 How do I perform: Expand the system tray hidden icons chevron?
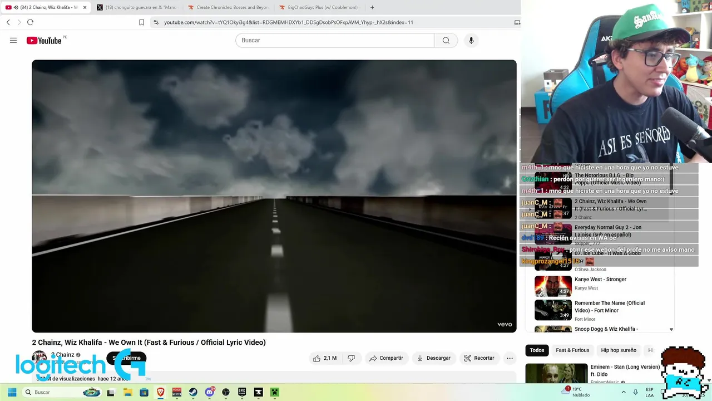(x=623, y=392)
